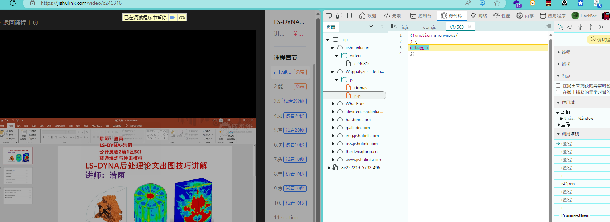Click the Step icon in debugger toolbar
This screenshot has width=610, height=222.
click(x=601, y=27)
